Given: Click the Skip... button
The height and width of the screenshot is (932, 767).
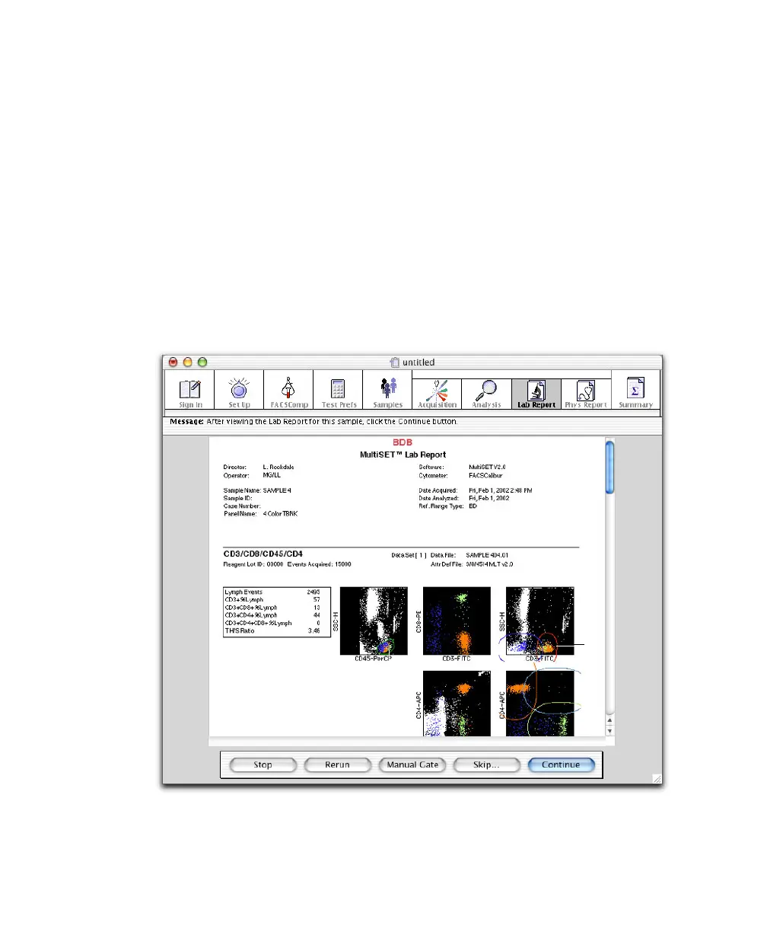Looking at the screenshot, I should pyautogui.click(x=486, y=764).
